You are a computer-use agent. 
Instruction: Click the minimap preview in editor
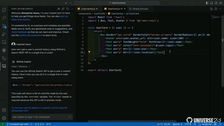tap(216, 17)
